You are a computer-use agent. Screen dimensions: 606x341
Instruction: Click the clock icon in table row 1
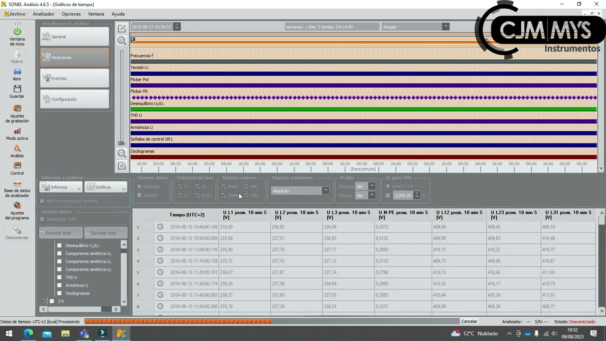pyautogui.click(x=160, y=227)
